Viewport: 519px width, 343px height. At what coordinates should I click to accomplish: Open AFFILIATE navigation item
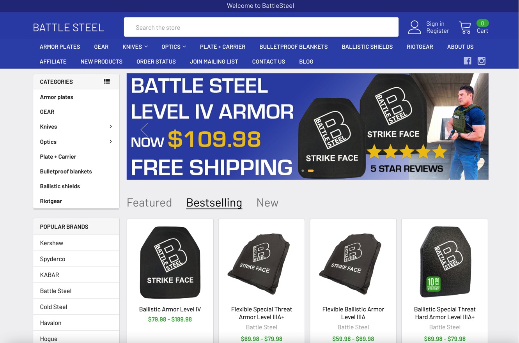pos(53,62)
